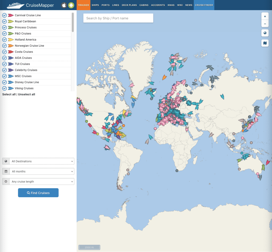272x252 pixels.
Task: Disable the MSC Cruises checkbox
Action: pyautogui.click(x=4, y=76)
